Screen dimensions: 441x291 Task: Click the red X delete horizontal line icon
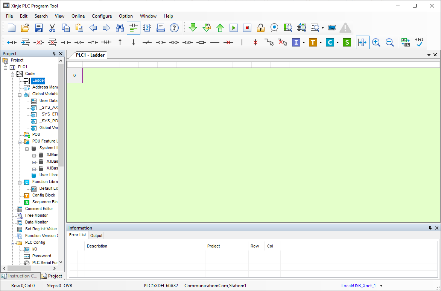228,42
